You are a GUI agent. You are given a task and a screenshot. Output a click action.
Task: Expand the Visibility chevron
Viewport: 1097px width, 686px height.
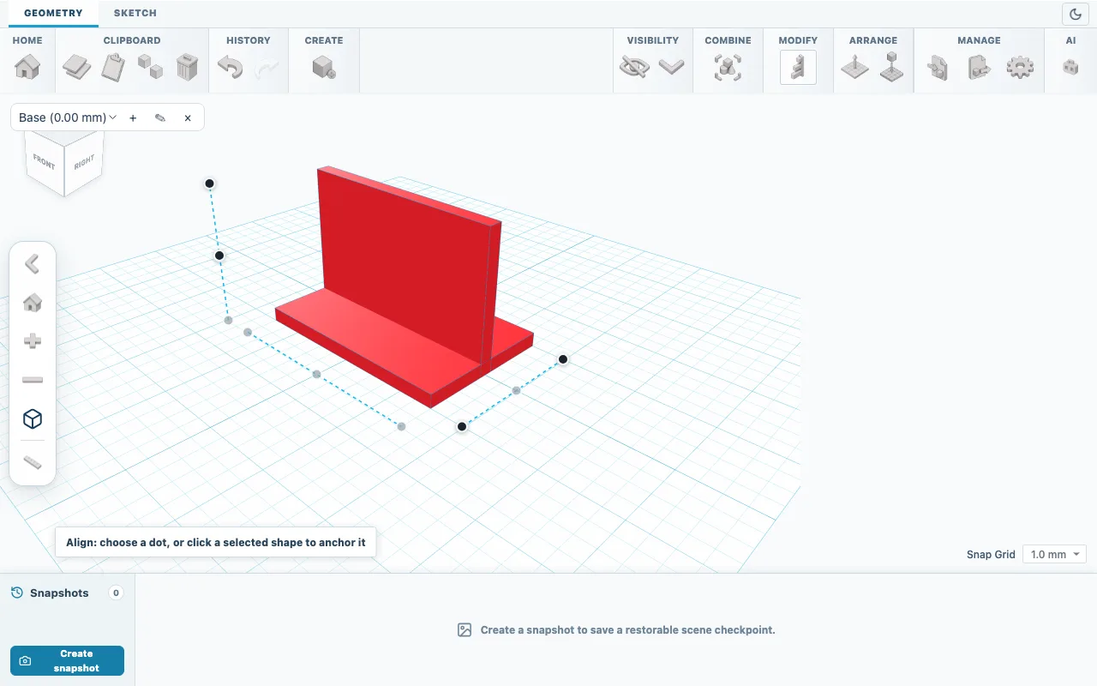tap(671, 67)
